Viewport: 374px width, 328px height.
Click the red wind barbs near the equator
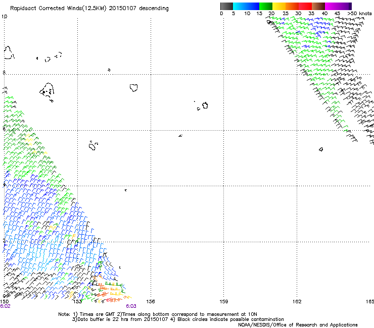tap(114, 300)
